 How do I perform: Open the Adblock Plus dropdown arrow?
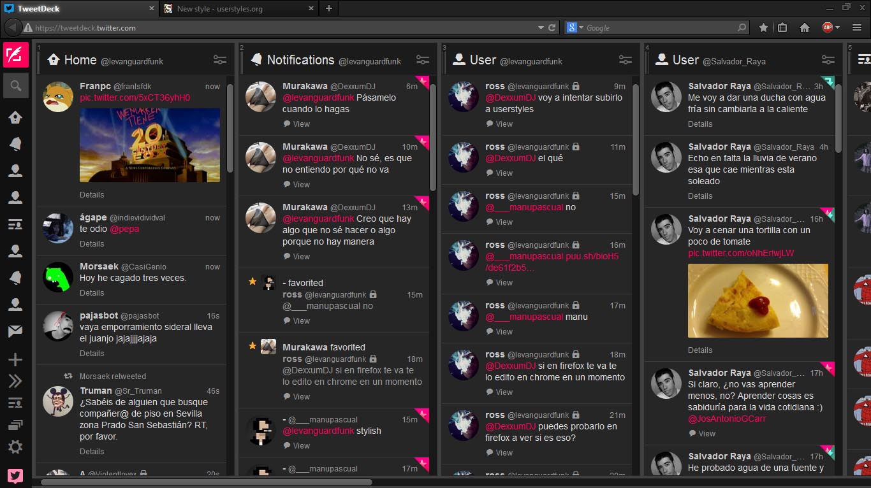[x=837, y=27]
